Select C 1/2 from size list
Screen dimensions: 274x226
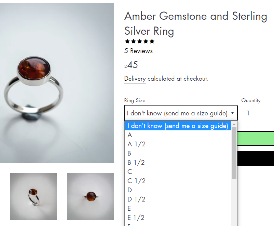[137, 181]
